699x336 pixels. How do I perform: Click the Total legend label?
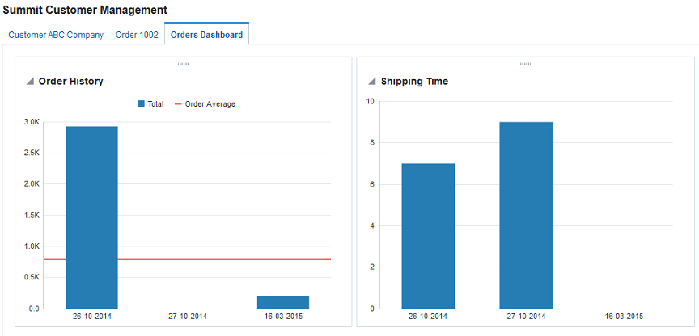click(155, 104)
